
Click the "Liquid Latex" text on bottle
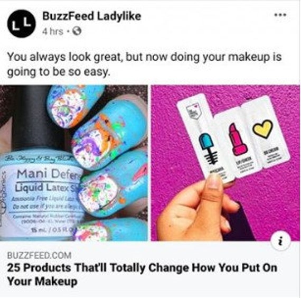(41, 188)
